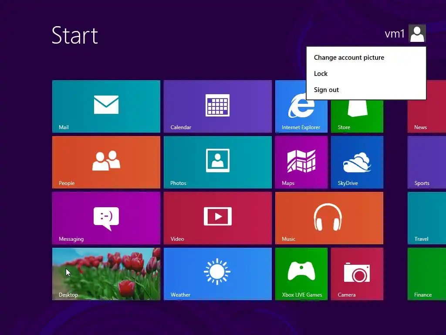446x335 pixels.
Task: Open the Music tile
Action: [x=329, y=218]
